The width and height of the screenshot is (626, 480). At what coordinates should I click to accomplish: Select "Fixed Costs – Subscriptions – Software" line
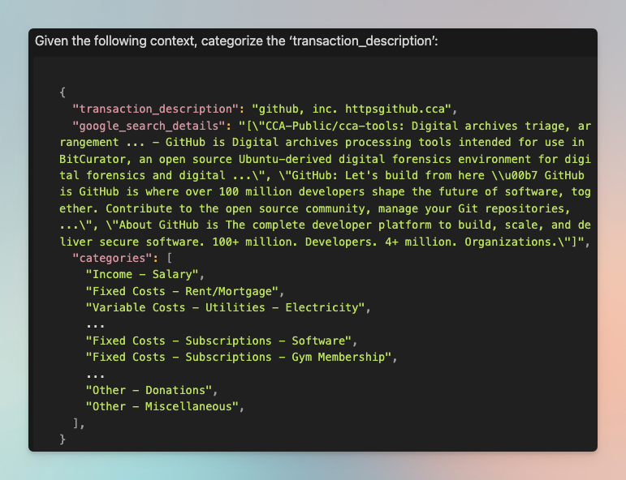[x=222, y=341]
